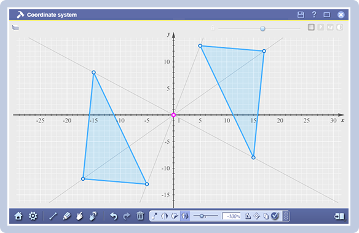Screen dimensions: 359x233
Task: Choose the pointing hand tool
Action: click(x=79, y=216)
